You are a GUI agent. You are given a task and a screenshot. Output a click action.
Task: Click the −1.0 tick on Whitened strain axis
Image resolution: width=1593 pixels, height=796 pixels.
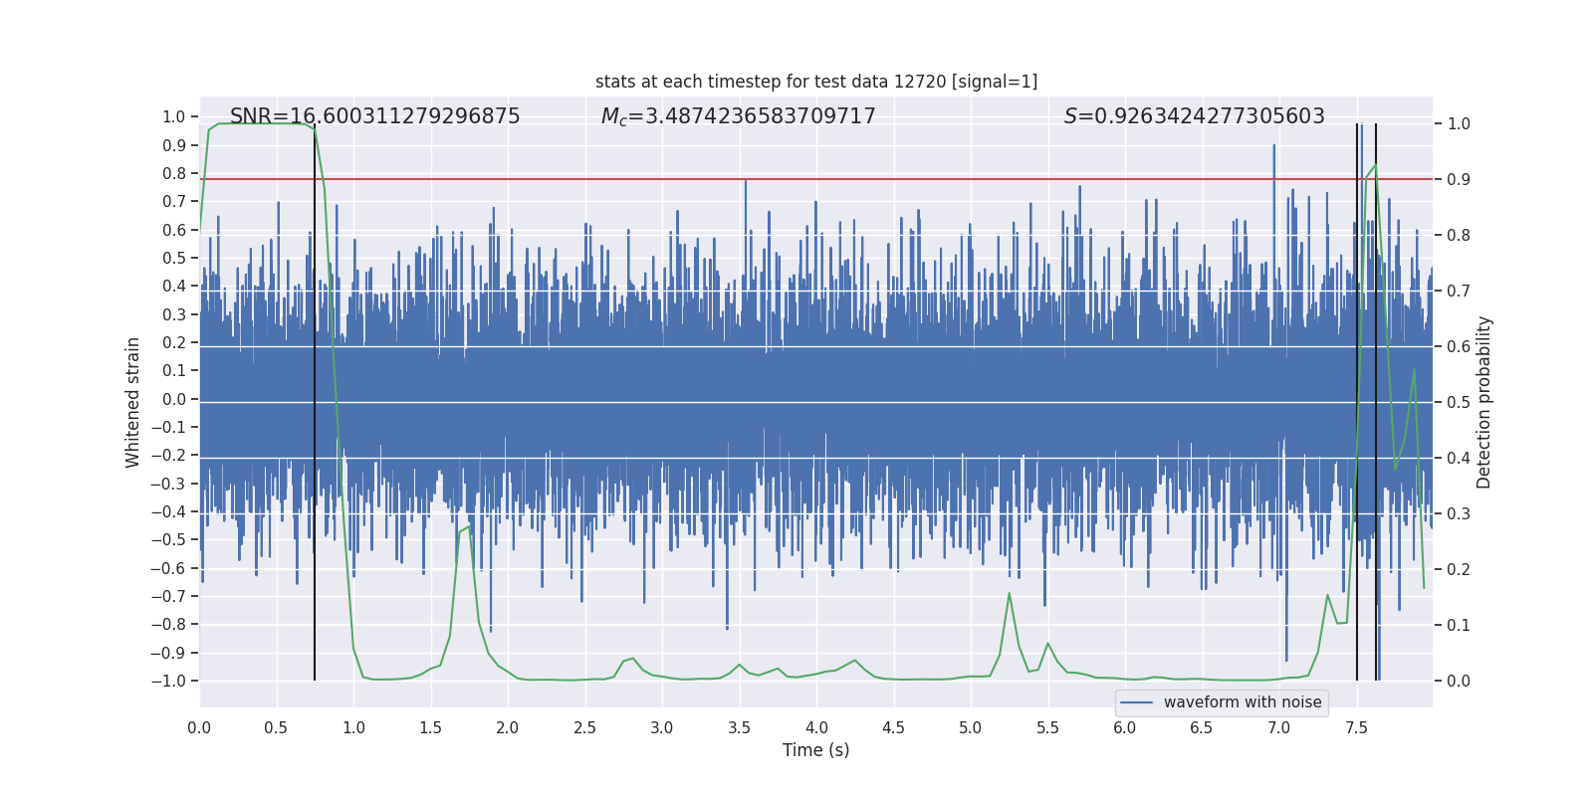[x=168, y=681]
